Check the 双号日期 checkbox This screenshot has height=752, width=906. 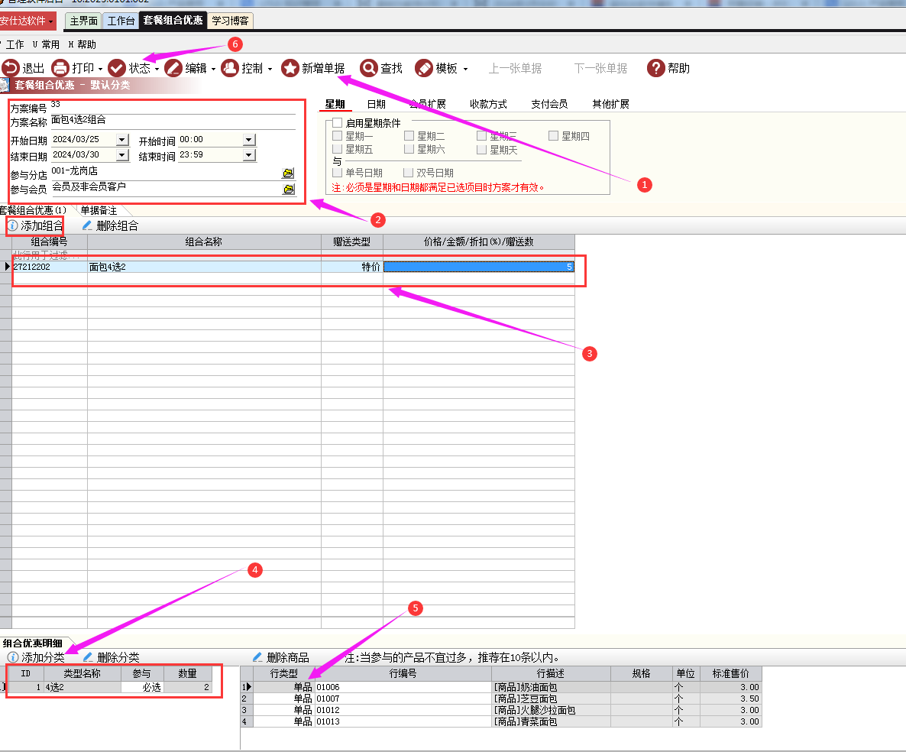[408, 172]
